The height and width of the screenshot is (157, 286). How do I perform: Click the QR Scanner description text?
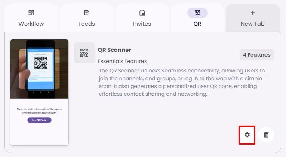tap(182, 82)
